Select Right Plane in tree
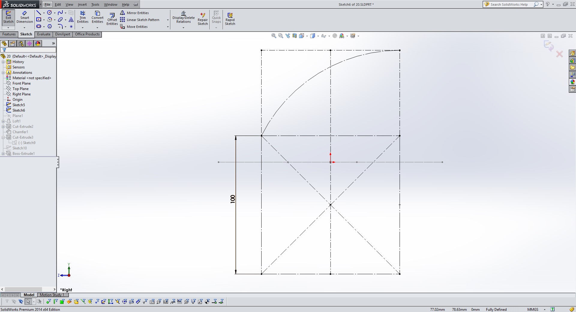 [x=18, y=94]
